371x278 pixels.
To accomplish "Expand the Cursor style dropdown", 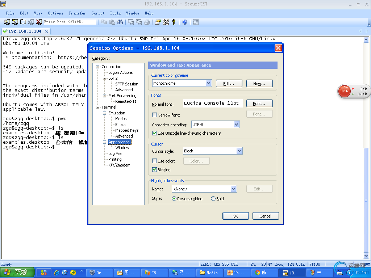I will click(x=239, y=151).
